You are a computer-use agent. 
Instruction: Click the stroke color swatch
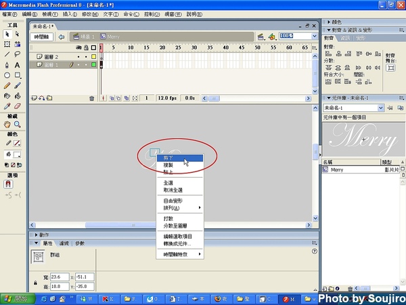16,143
